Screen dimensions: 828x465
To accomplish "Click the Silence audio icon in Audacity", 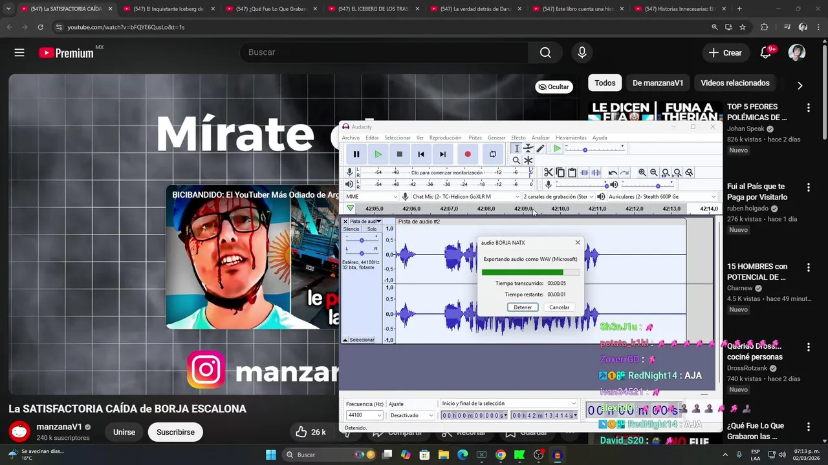I will 596,172.
